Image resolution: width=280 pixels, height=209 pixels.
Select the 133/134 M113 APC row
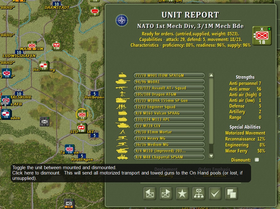click(169, 119)
